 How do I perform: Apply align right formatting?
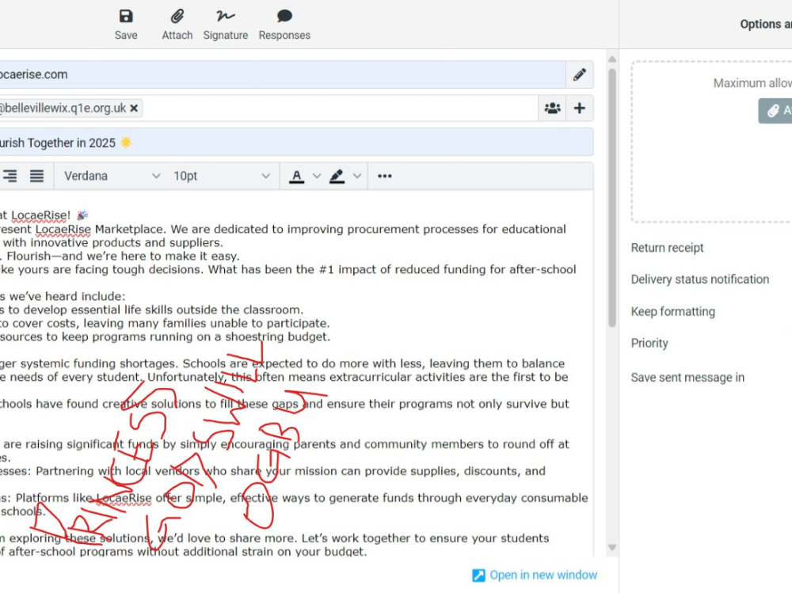(x=10, y=176)
